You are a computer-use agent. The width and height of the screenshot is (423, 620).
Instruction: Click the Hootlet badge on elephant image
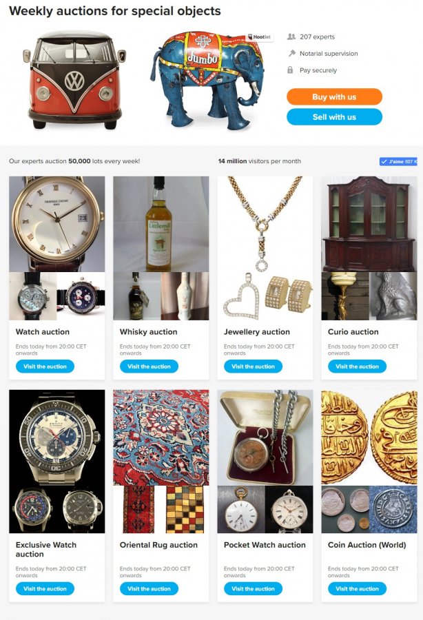[259, 37]
